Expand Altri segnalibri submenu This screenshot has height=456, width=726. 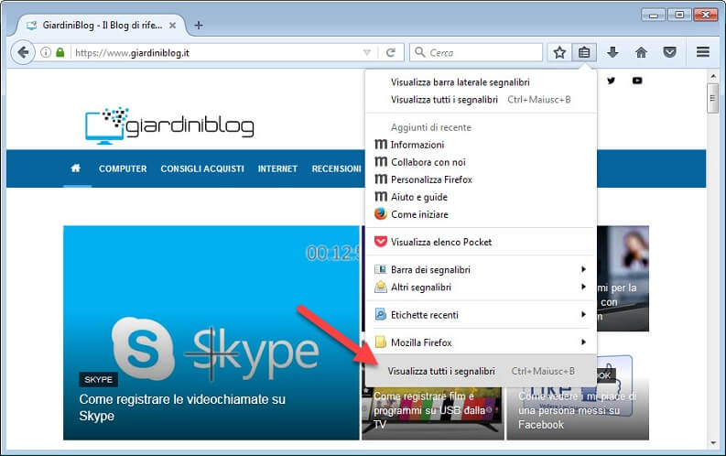point(481,287)
